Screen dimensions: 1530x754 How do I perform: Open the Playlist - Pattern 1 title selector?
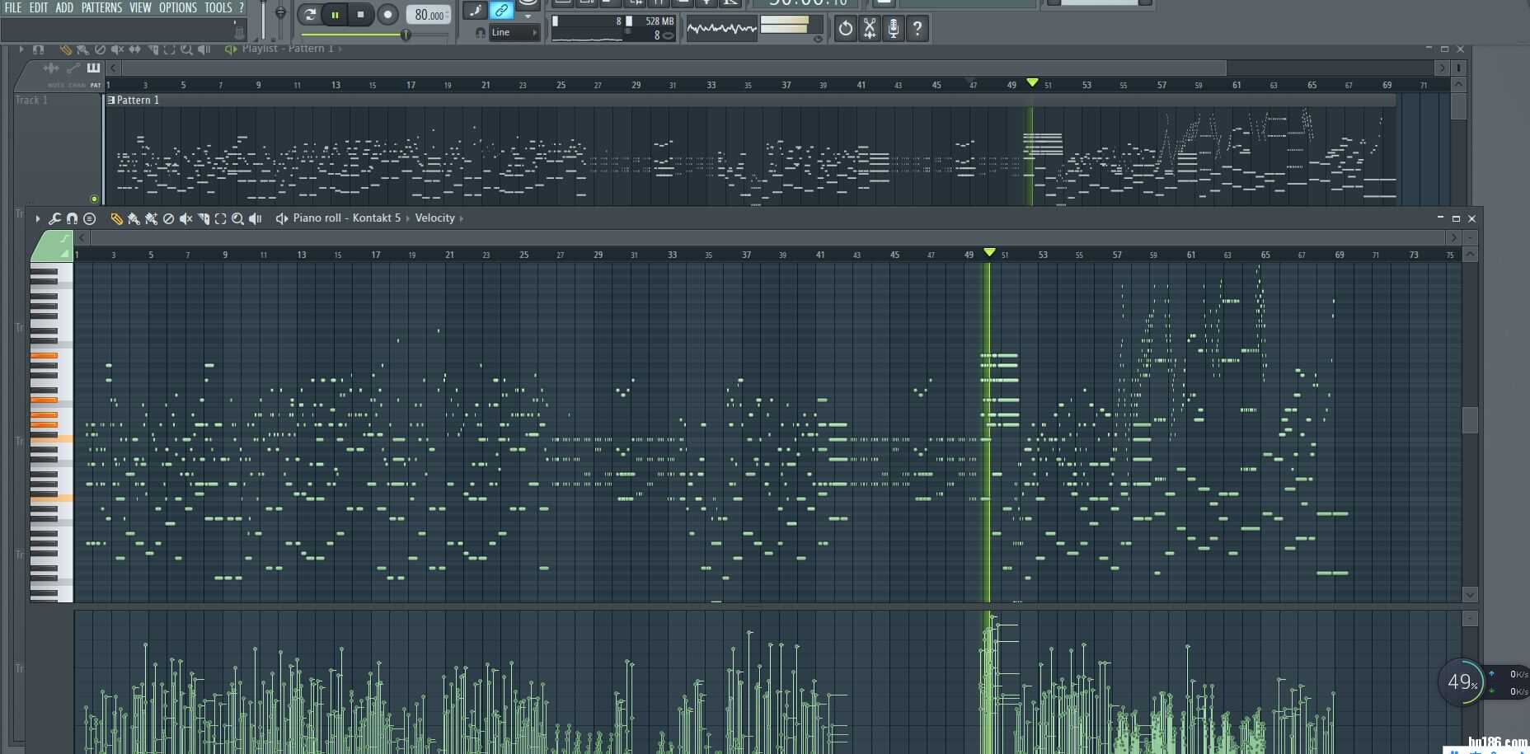288,49
